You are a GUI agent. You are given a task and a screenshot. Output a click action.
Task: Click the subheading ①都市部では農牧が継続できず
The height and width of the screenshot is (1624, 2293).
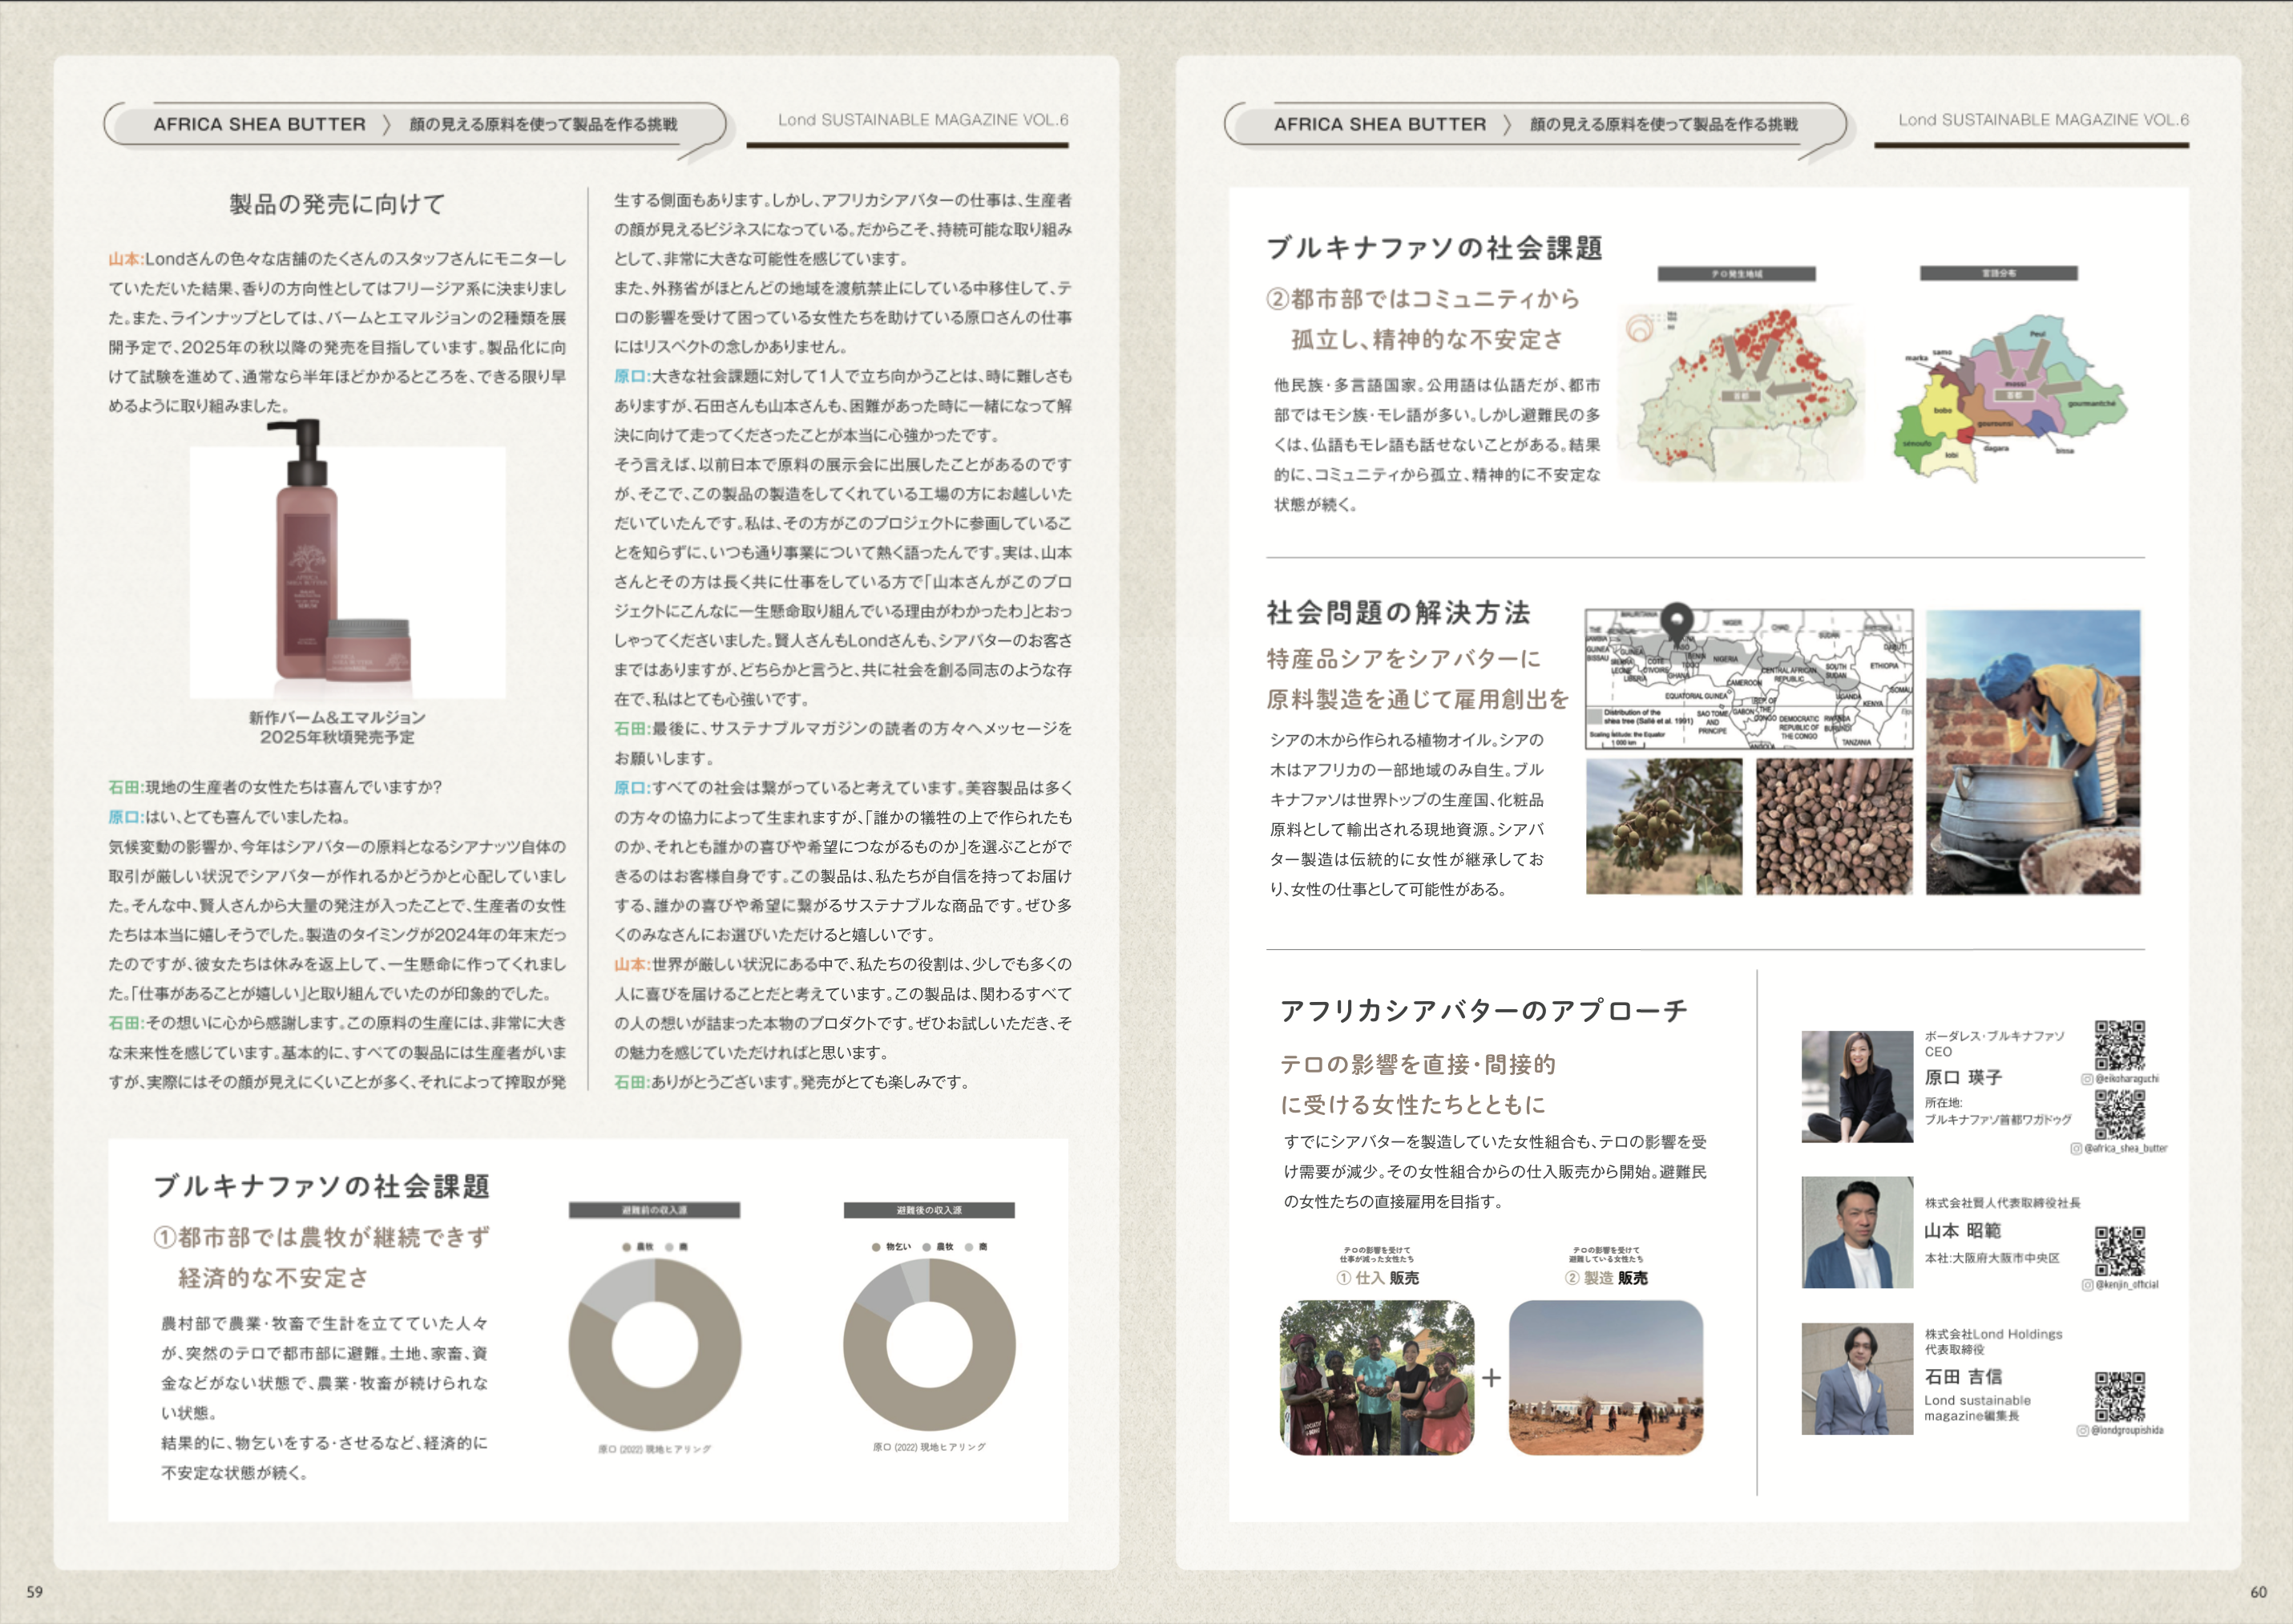(322, 1238)
